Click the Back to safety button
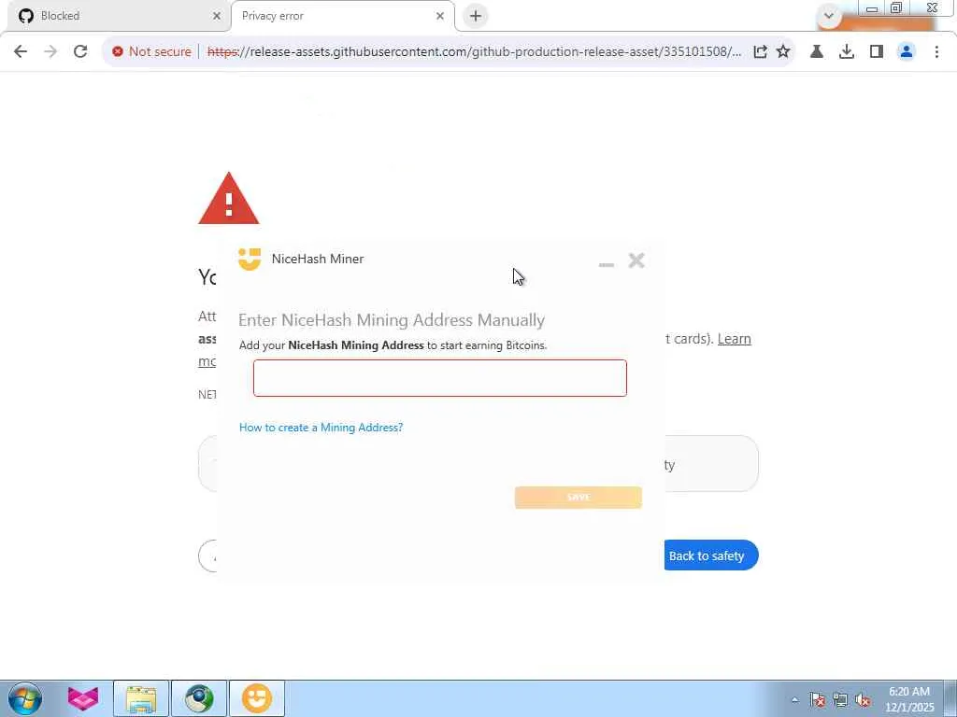Image resolution: width=957 pixels, height=717 pixels. click(x=711, y=555)
